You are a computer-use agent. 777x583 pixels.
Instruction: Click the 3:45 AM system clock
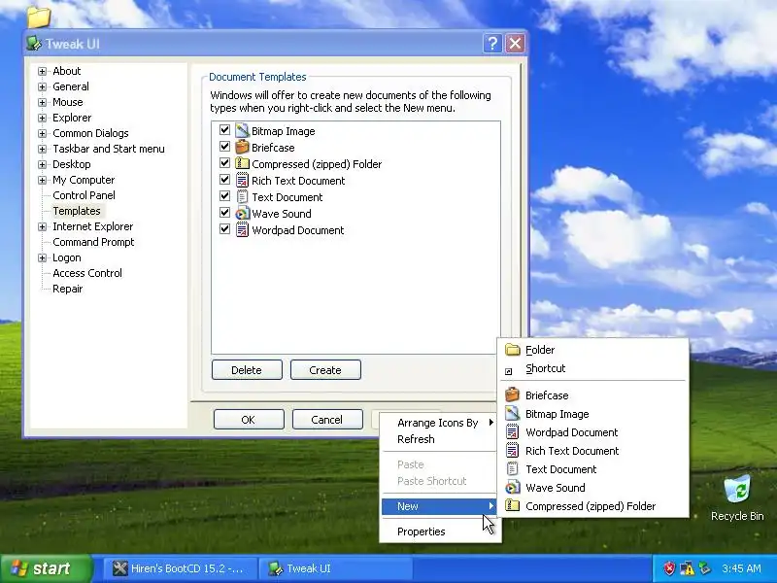tap(741, 568)
